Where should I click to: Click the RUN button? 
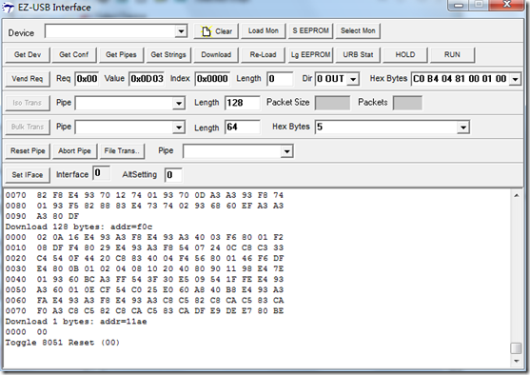tap(452, 55)
